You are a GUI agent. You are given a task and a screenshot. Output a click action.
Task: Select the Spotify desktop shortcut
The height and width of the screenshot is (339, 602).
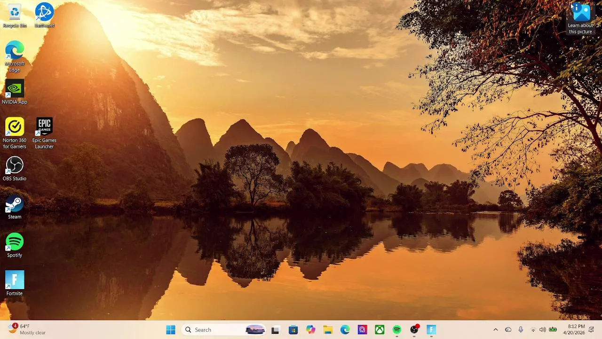15,245
